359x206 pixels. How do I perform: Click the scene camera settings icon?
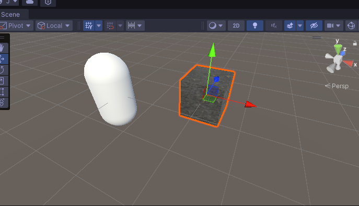tap(330, 26)
